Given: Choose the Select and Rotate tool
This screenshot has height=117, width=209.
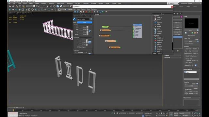Looking at the screenshot, I should [54, 6].
